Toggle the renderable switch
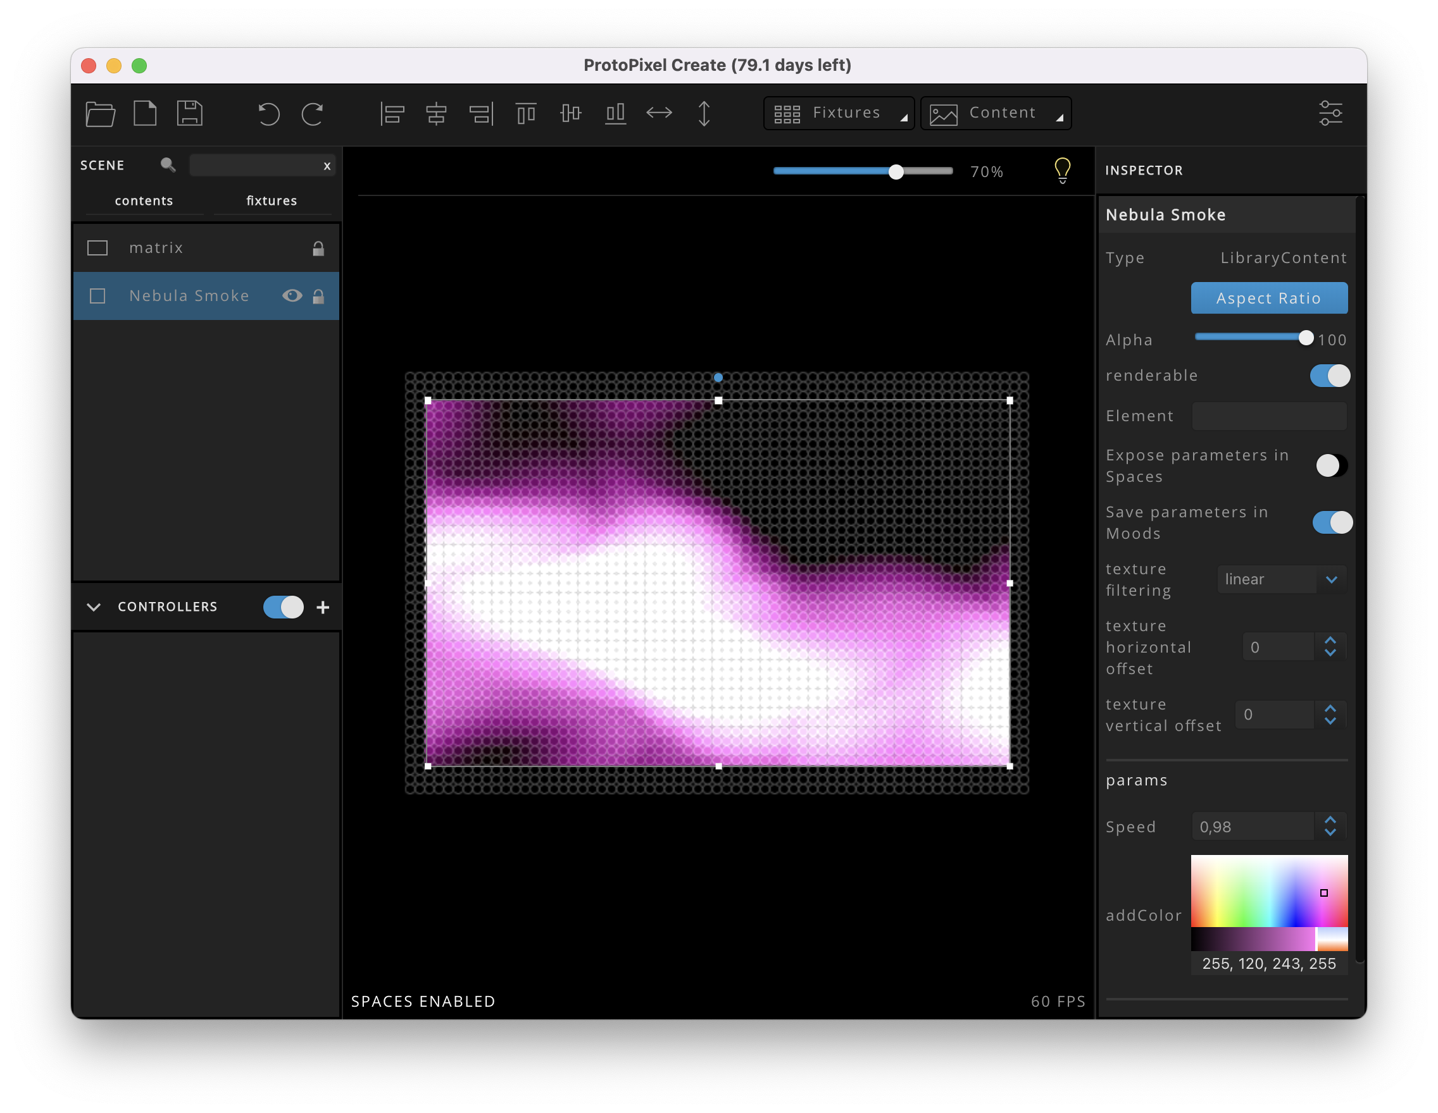 [1329, 376]
